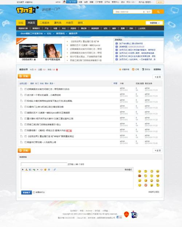Tick checkbox of thread 送大家一个琴女的桌面
The width and height of the screenshot is (182, 227).
pyautogui.click(x=25, y=95)
